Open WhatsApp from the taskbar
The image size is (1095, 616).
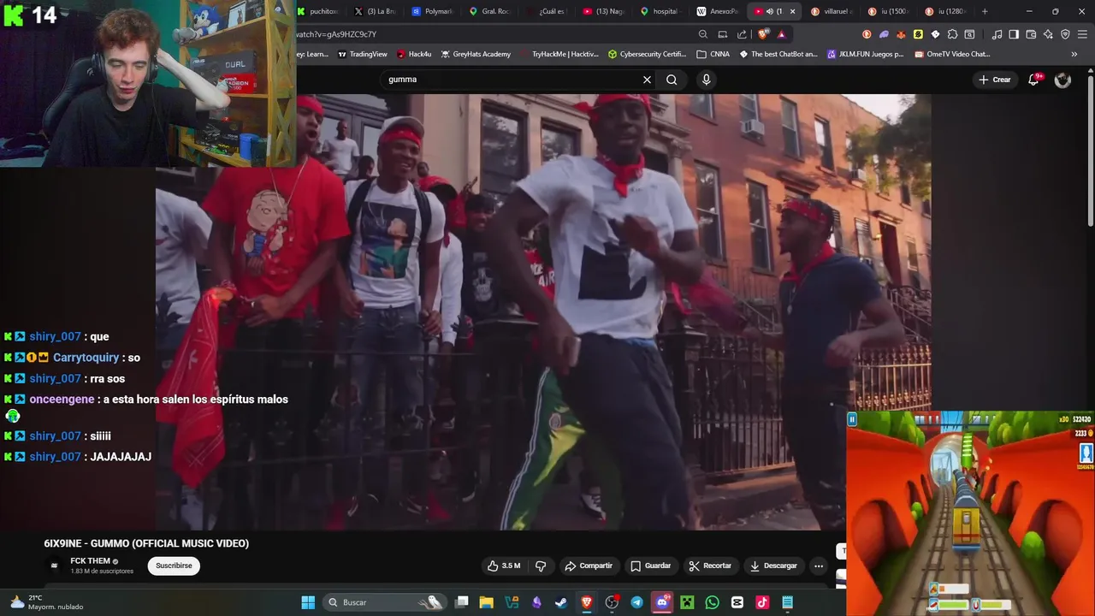point(712,602)
